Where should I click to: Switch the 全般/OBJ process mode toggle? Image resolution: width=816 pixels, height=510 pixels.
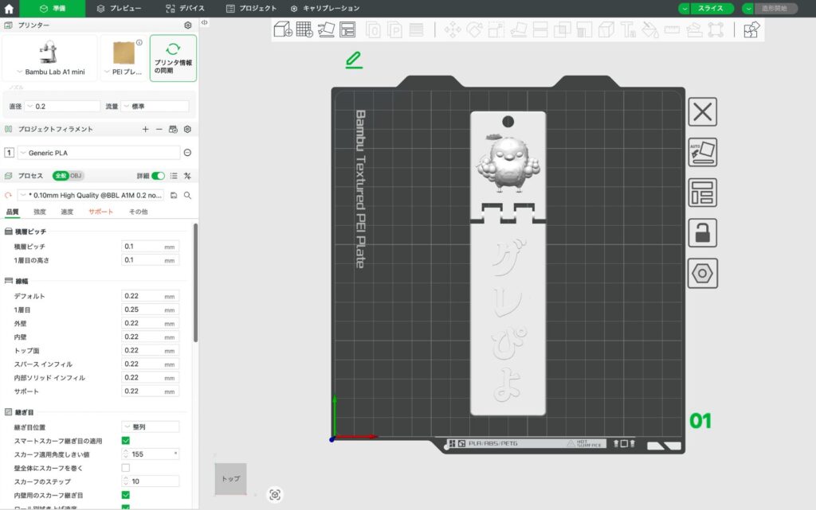click(x=68, y=176)
